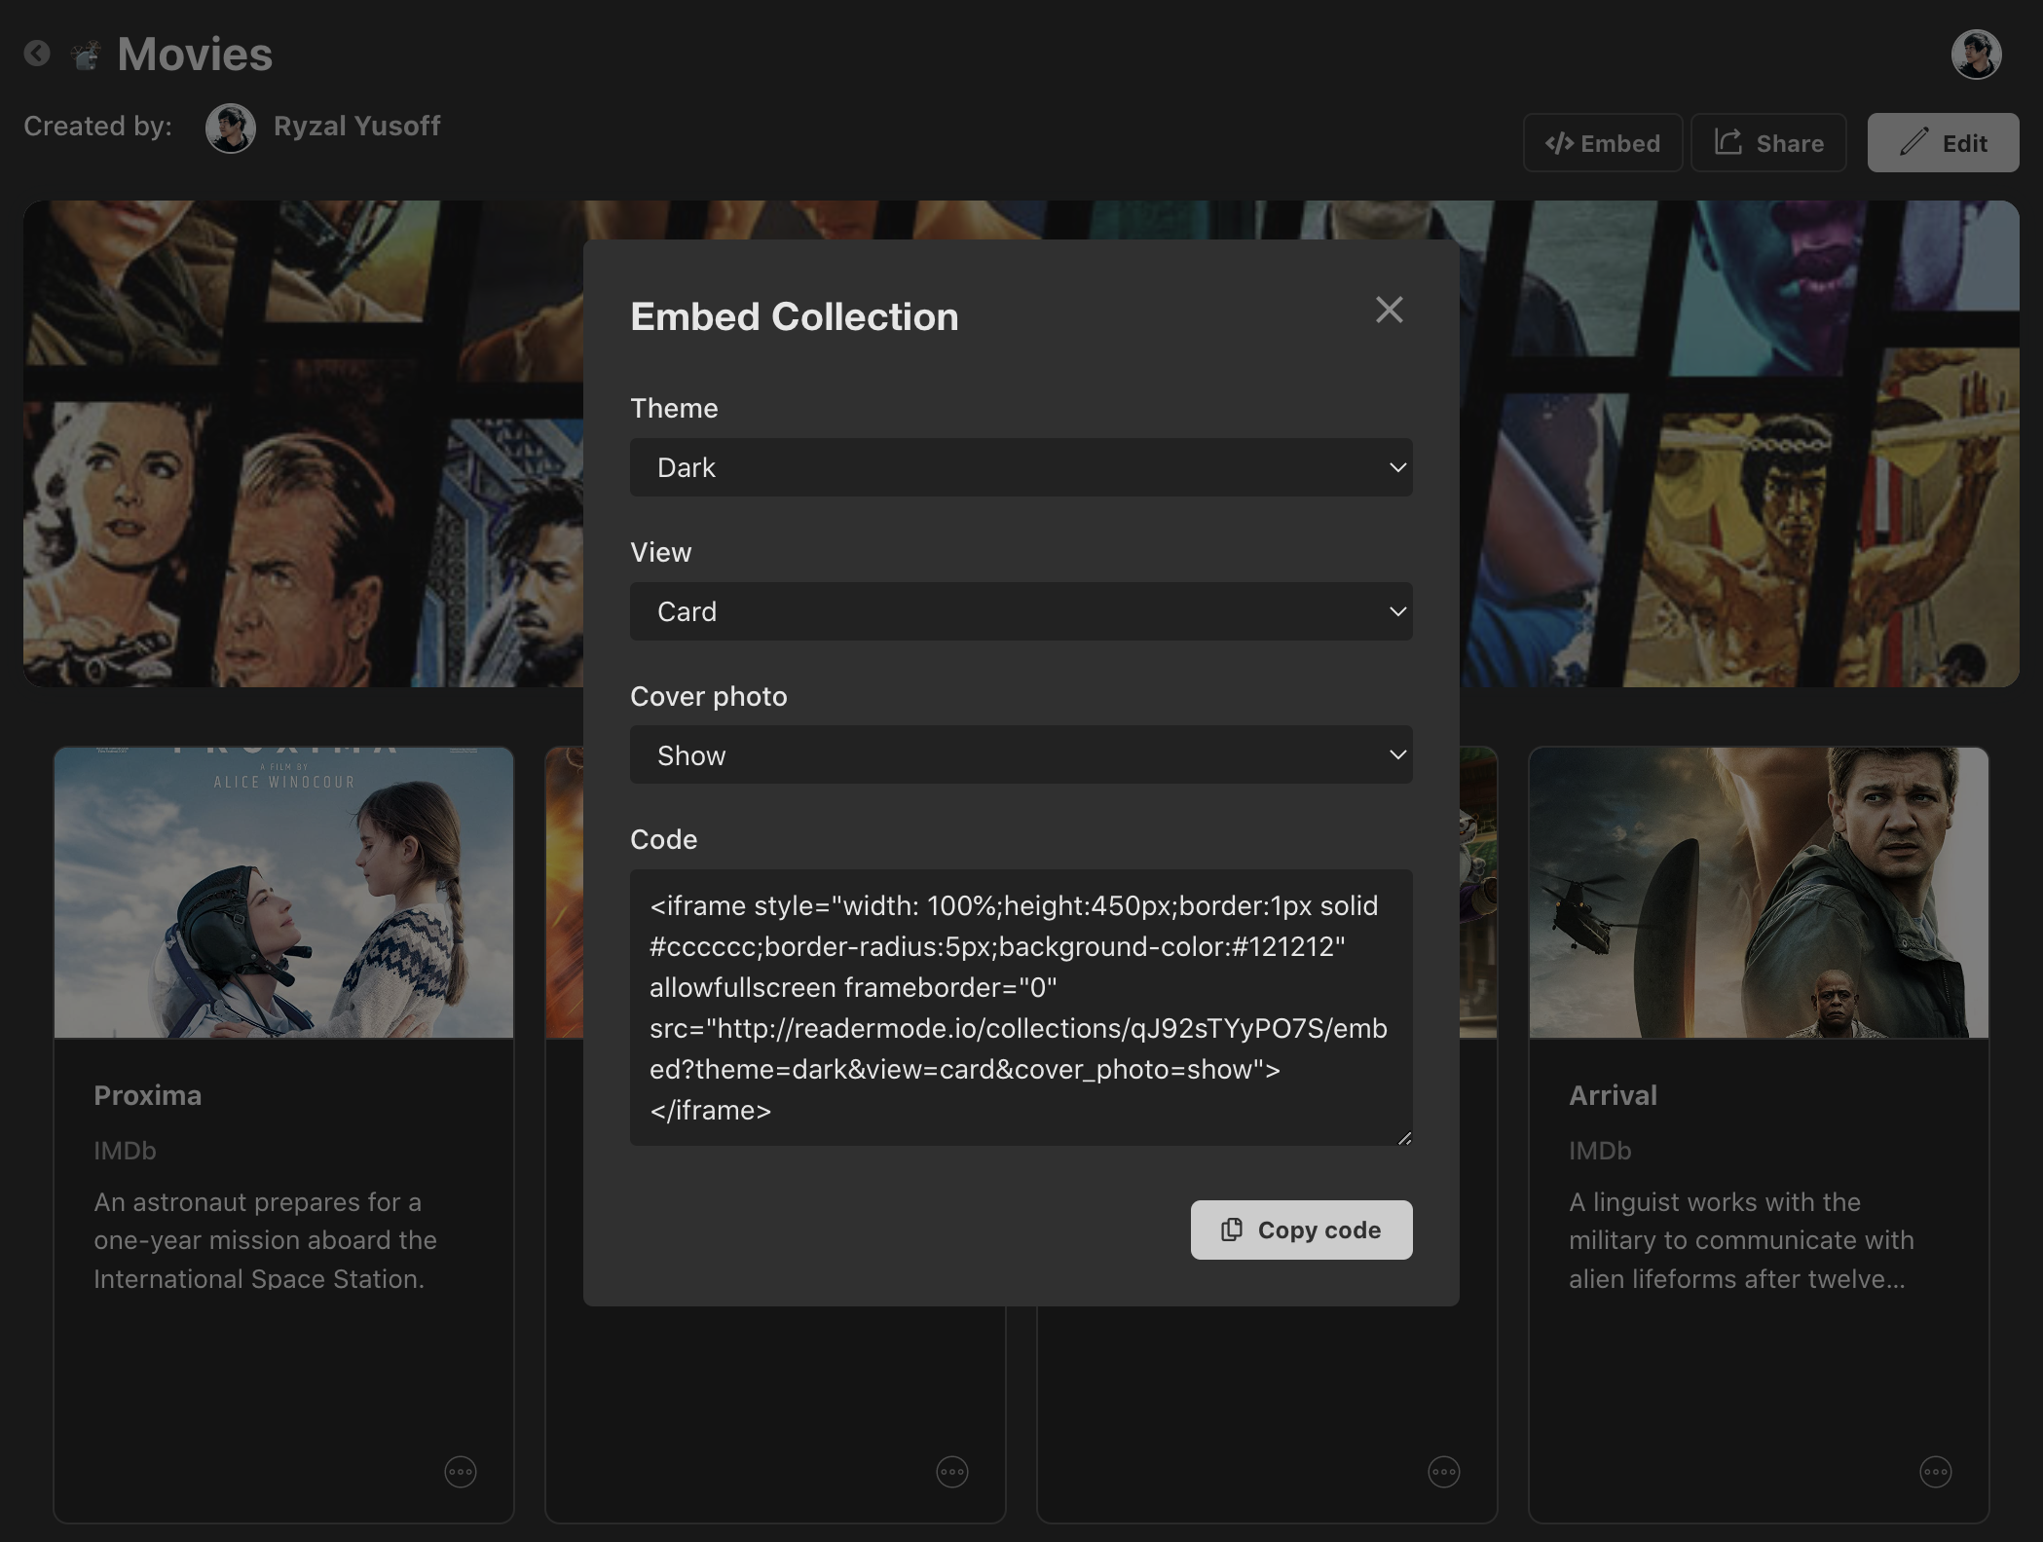Viewport: 2043px width, 1542px height.
Task: Click the resize handle of the Code box
Action: point(1404,1137)
